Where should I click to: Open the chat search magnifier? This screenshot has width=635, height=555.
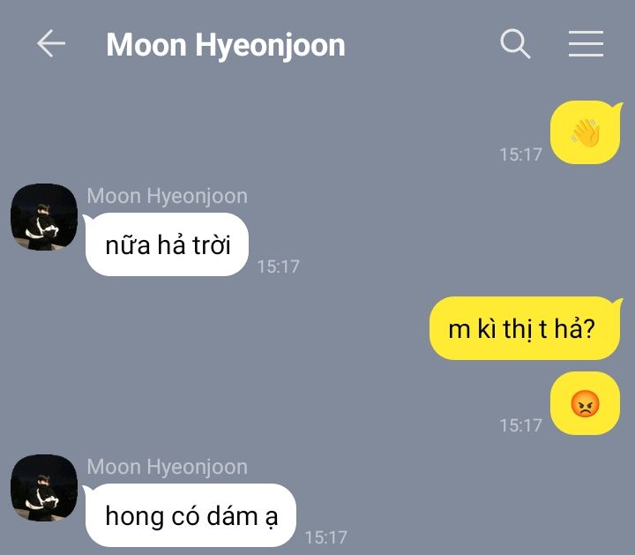(515, 44)
